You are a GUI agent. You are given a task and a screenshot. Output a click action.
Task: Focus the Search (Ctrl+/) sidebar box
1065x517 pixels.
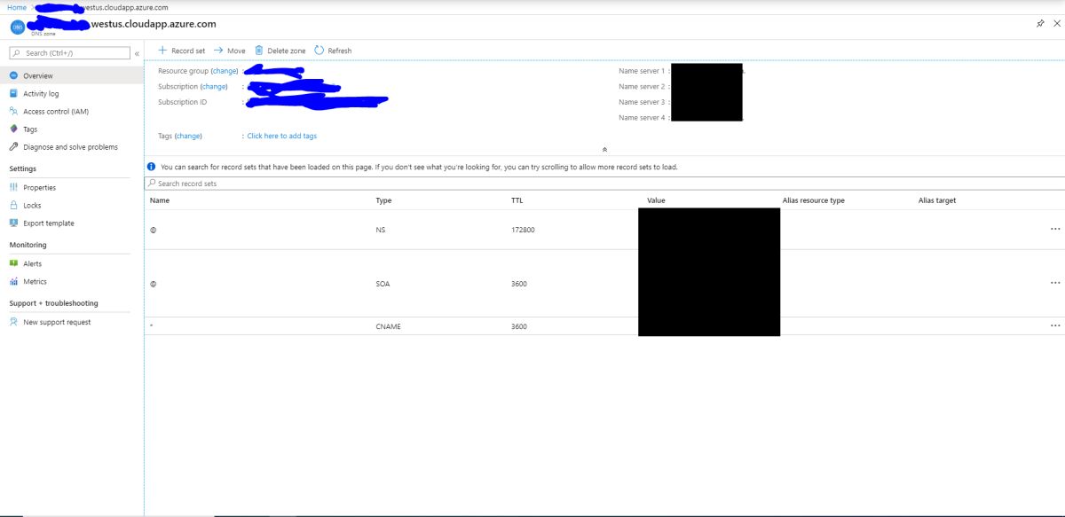click(70, 53)
